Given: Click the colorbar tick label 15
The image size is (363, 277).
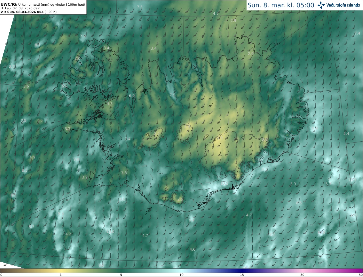Looking at the screenshot, I should 242,275.
